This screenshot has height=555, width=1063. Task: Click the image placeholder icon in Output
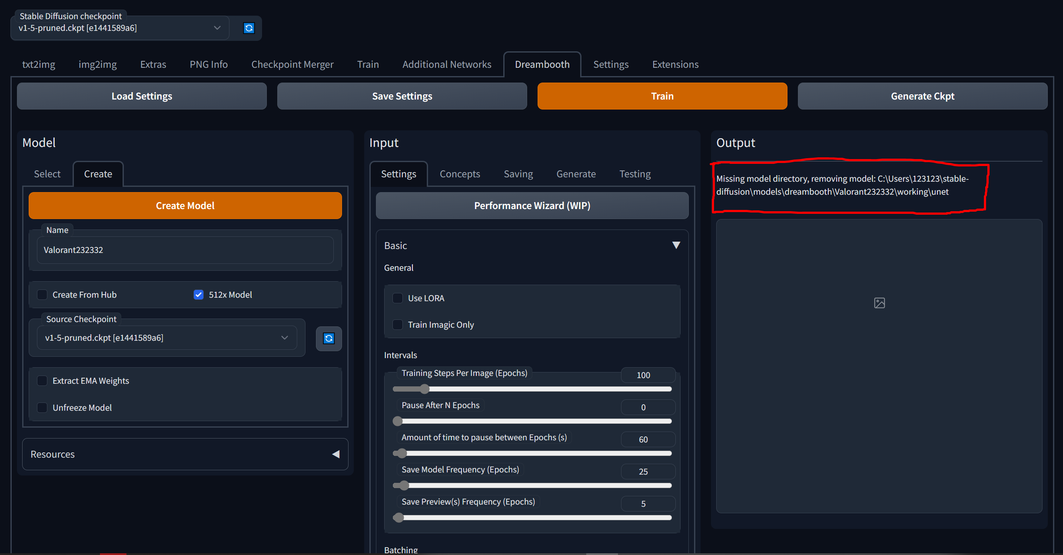click(x=879, y=303)
